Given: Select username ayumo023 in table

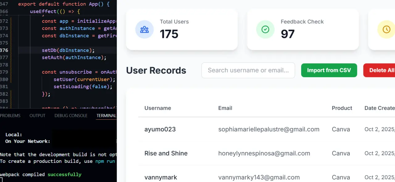Looking at the screenshot, I should coord(160,129).
